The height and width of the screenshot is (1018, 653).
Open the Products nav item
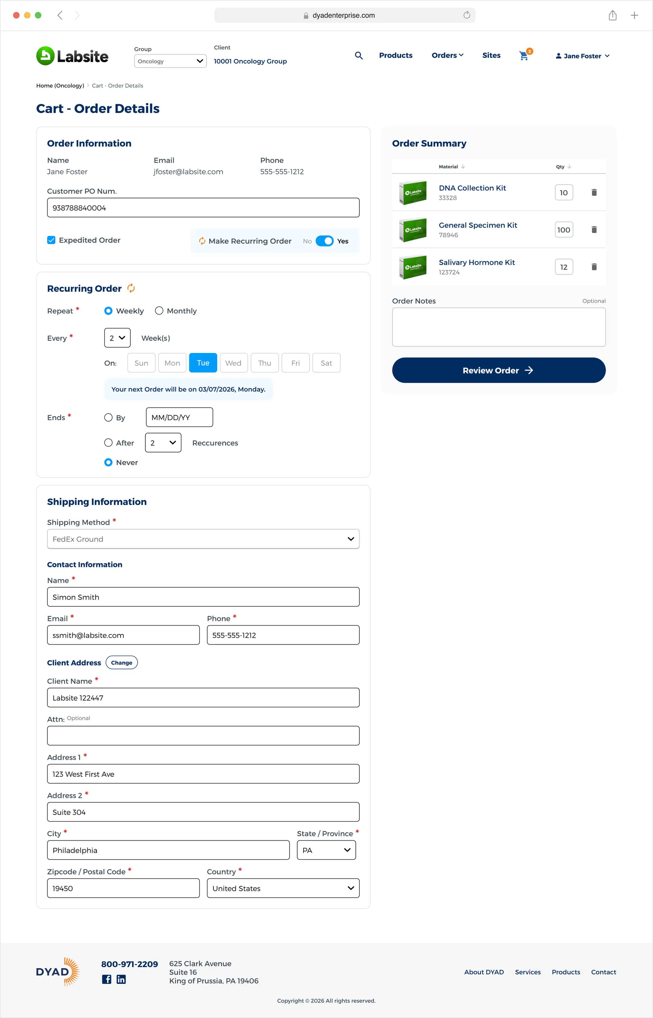click(x=396, y=56)
